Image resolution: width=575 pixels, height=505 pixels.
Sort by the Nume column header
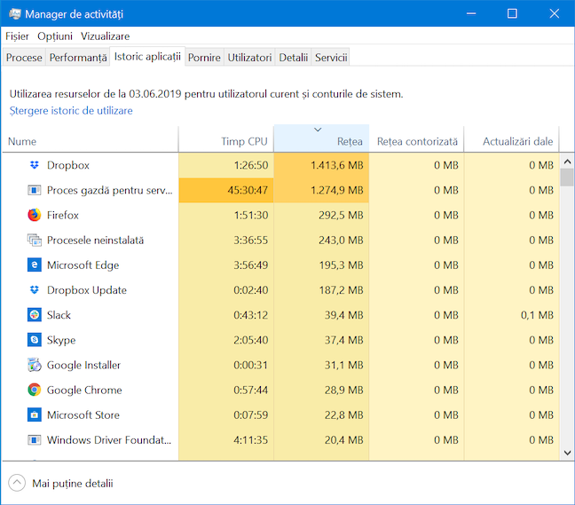(x=91, y=141)
